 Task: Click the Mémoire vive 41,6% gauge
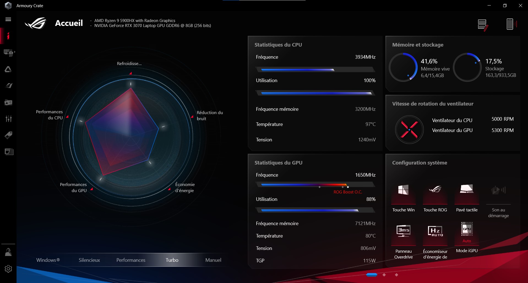point(403,67)
